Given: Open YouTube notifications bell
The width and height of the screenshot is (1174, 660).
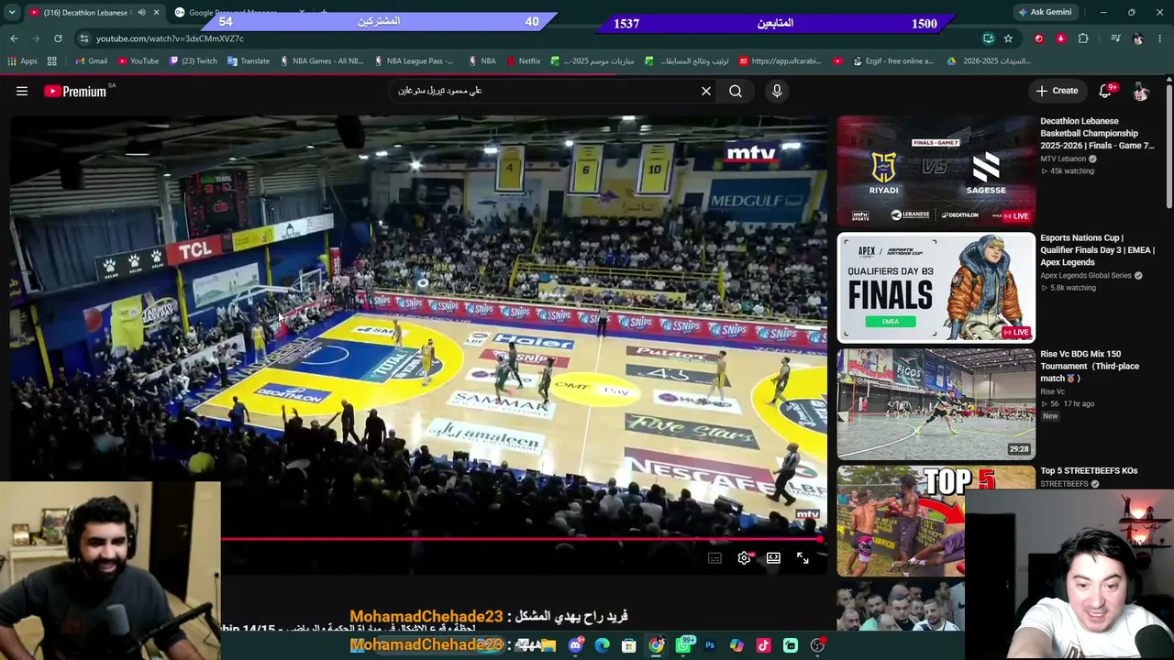Looking at the screenshot, I should tap(1106, 91).
